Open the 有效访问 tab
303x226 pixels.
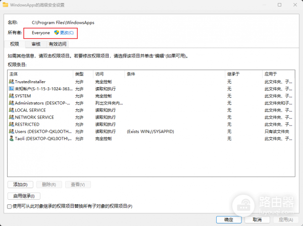point(58,44)
